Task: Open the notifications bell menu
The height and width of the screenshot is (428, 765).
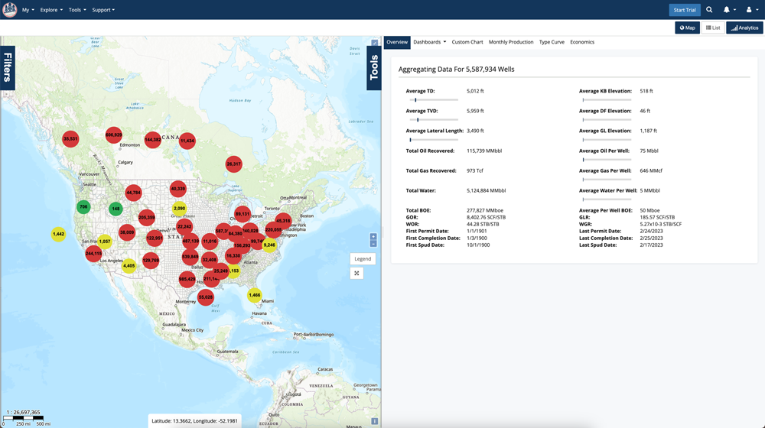Action: [x=728, y=10]
